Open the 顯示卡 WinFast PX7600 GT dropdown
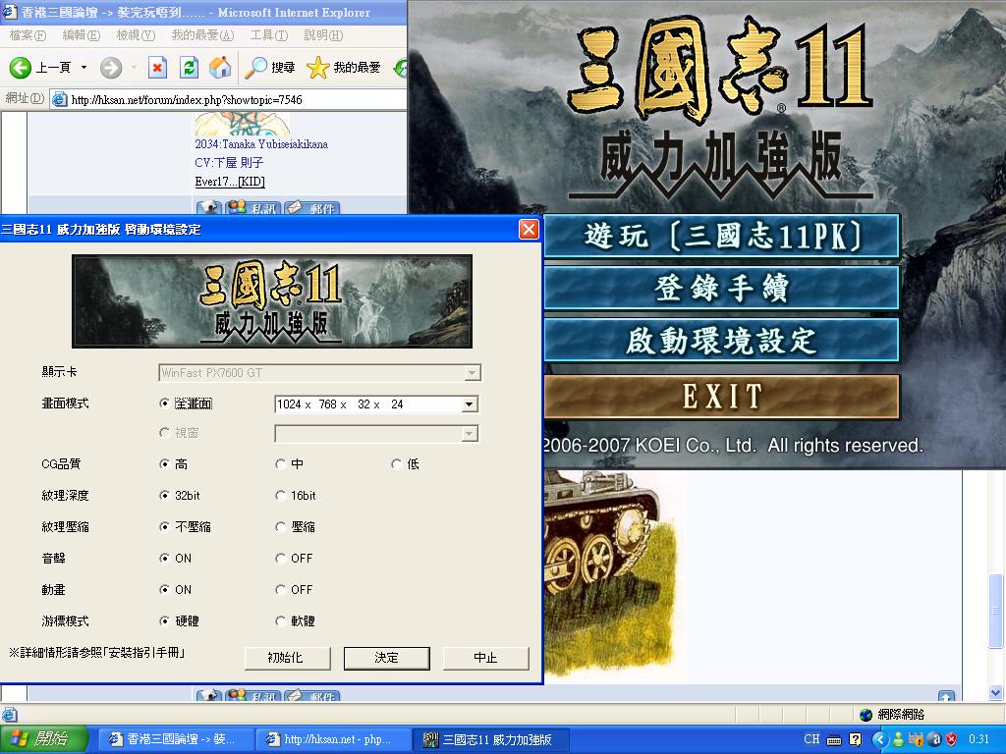 pos(473,372)
